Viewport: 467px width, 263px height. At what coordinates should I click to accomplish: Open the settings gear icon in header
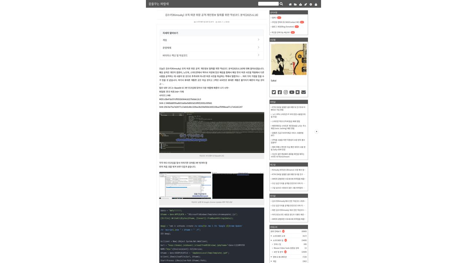point(311,4)
